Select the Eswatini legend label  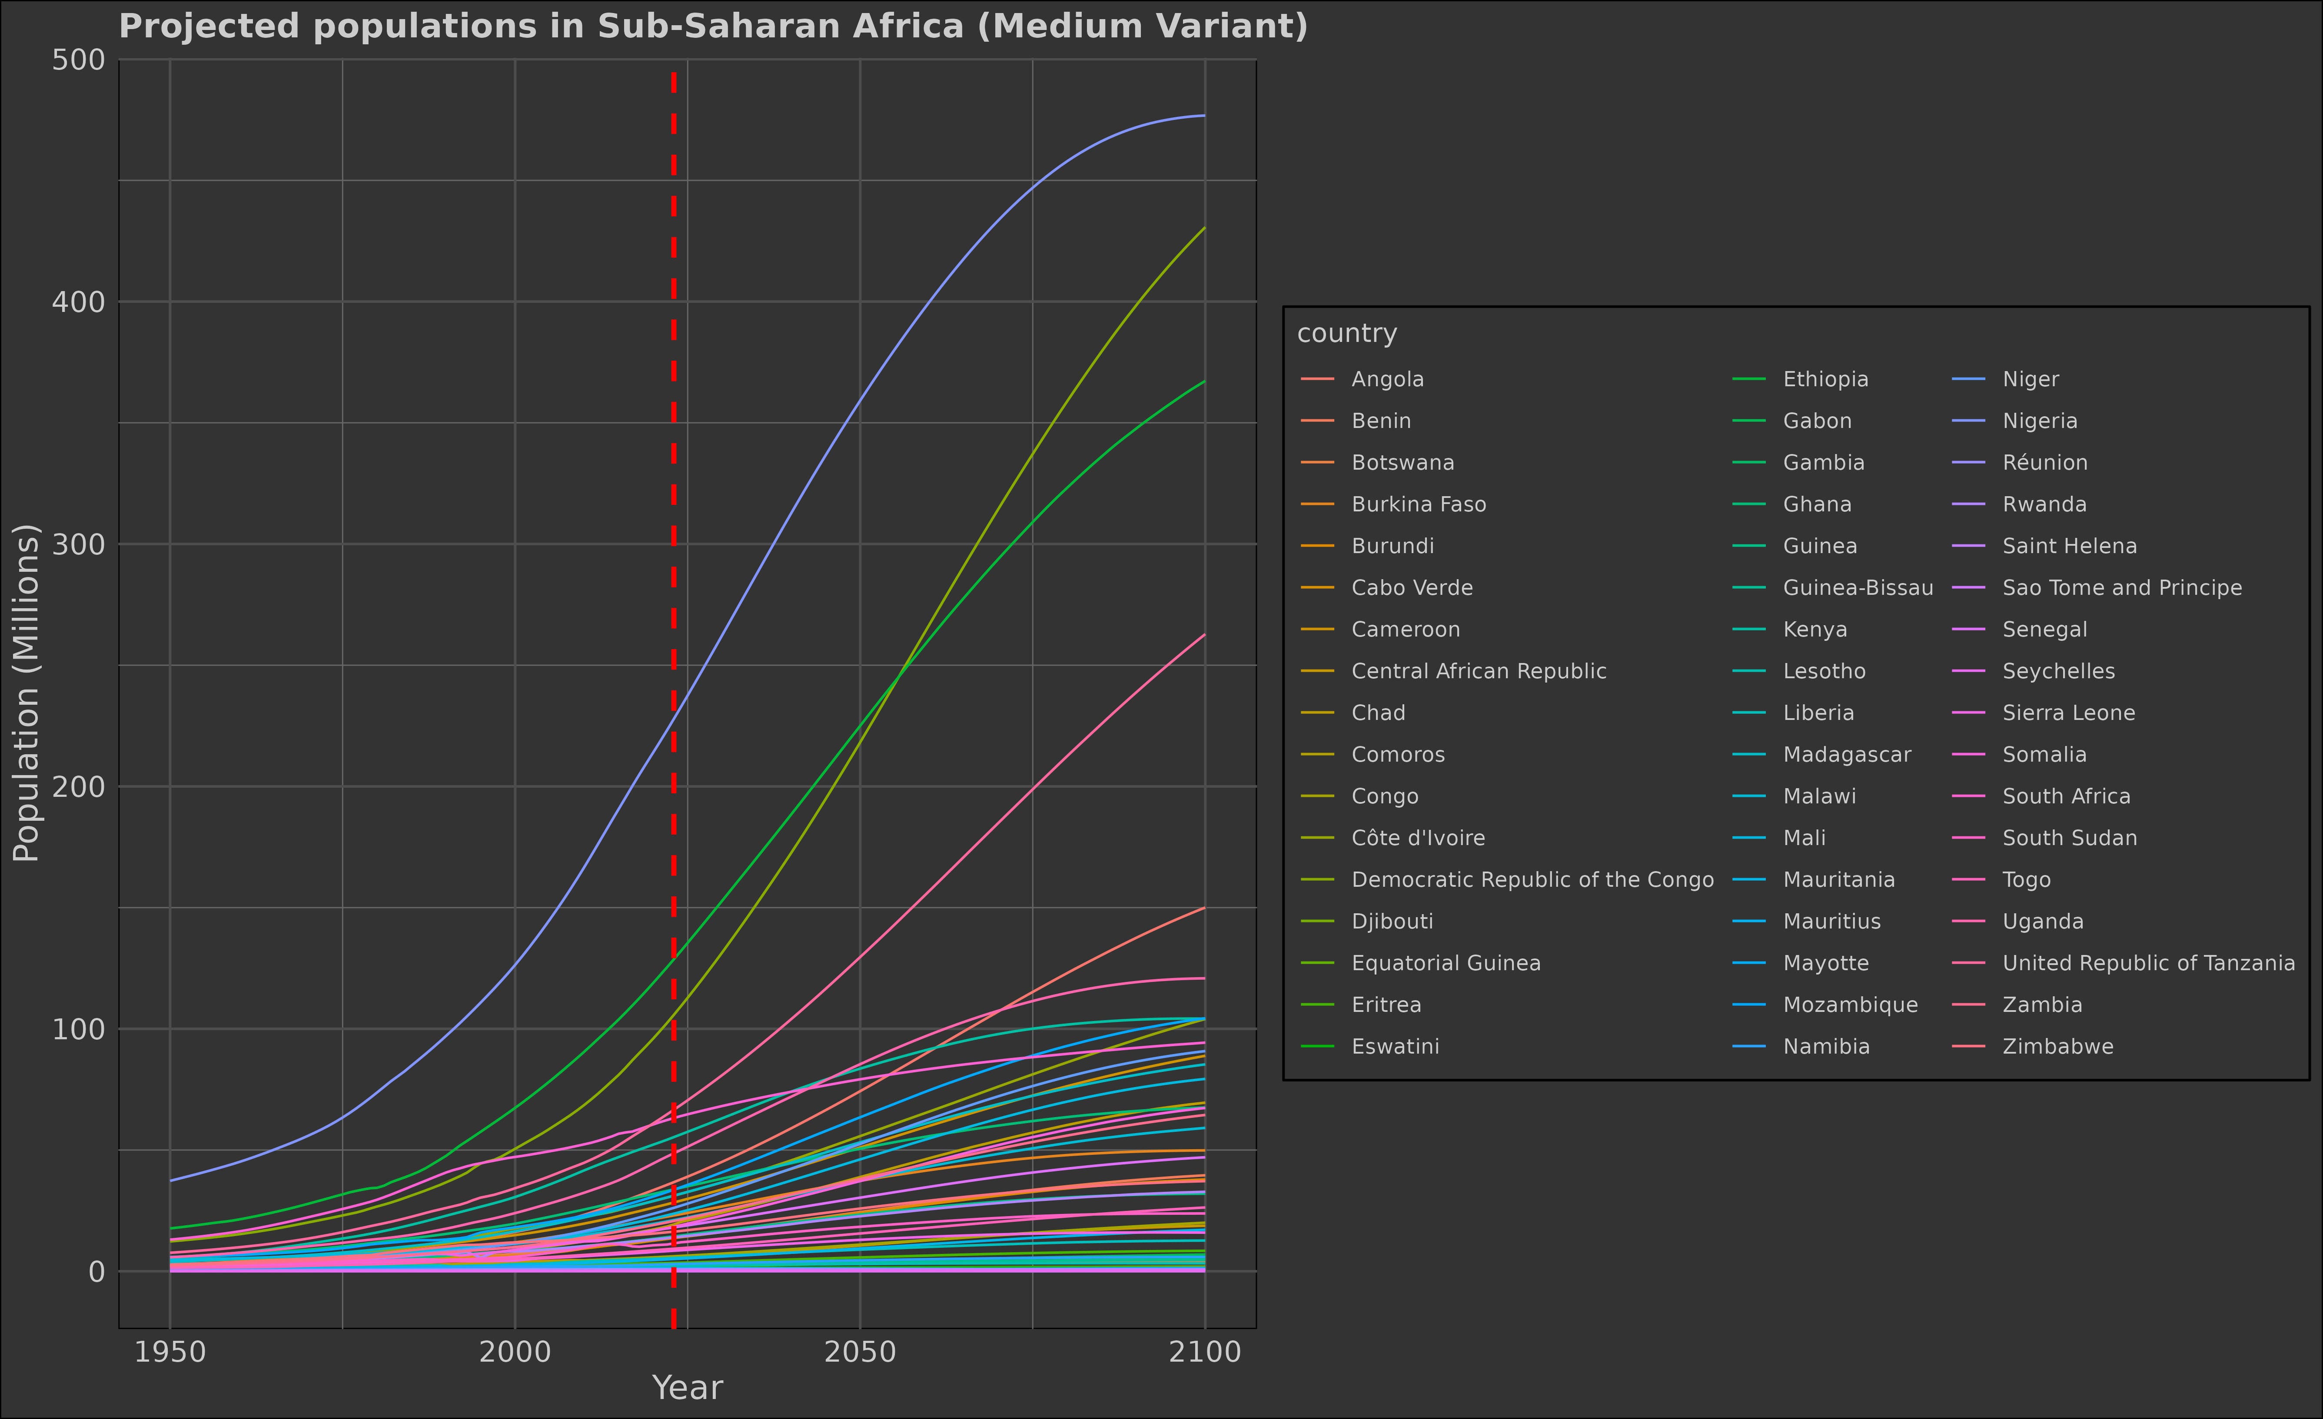point(1395,1047)
